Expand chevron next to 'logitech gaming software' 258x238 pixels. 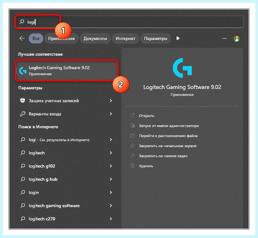click(111, 205)
